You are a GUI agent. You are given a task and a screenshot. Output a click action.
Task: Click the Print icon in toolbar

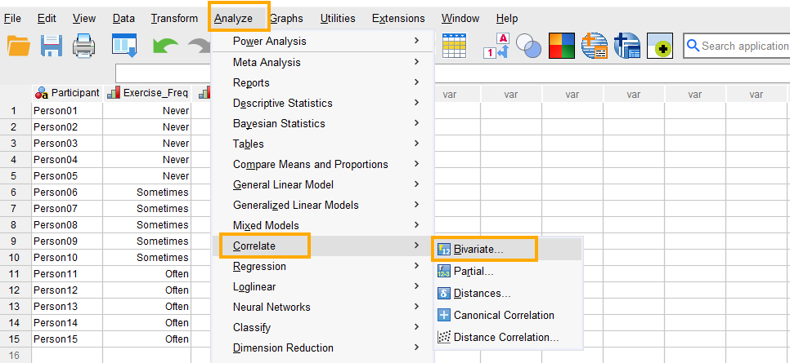pos(84,47)
